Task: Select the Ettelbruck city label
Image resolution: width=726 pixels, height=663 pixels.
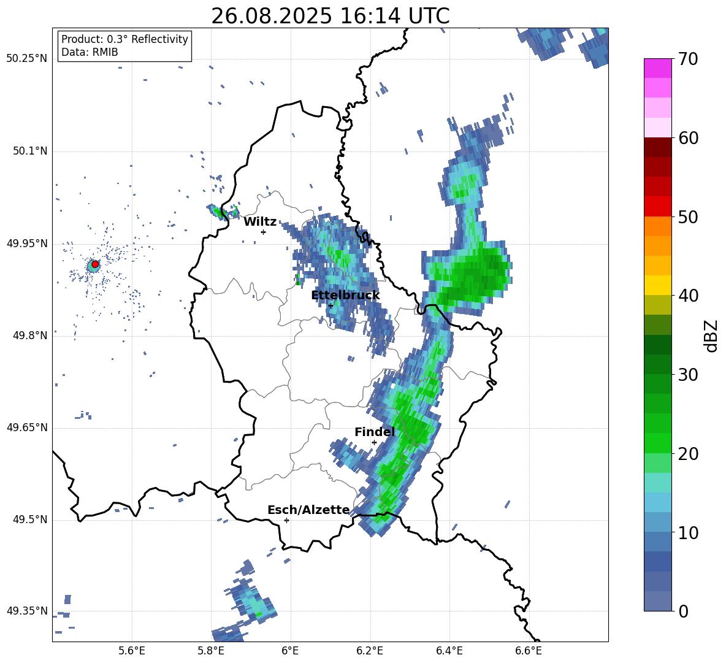Action: pos(345,296)
